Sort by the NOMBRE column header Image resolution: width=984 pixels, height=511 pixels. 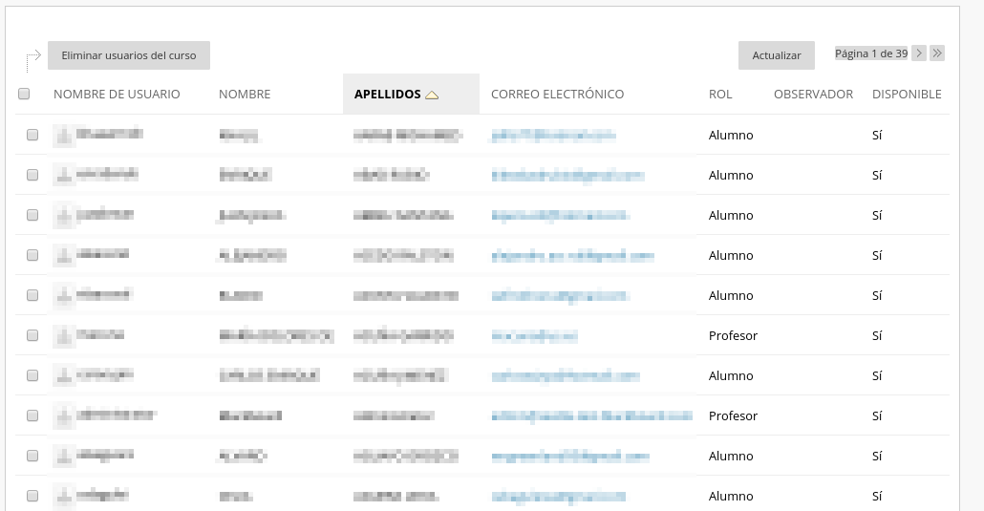pyautogui.click(x=245, y=95)
